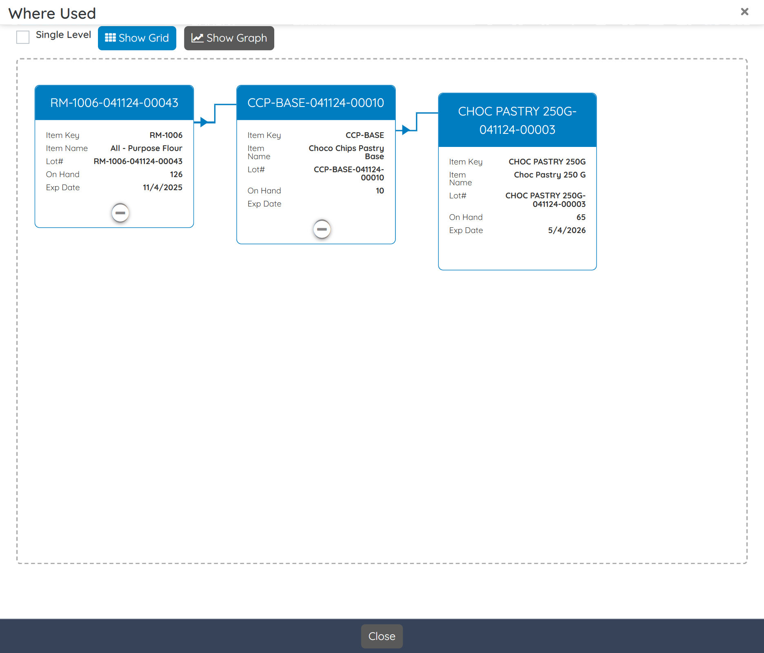
Task: Click 'Choco Chips Pastry Base' item name
Action: click(346, 152)
